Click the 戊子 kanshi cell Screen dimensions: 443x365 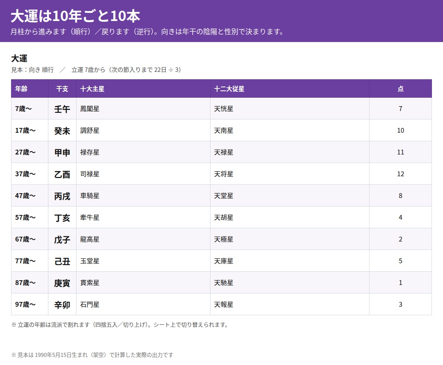click(62, 239)
